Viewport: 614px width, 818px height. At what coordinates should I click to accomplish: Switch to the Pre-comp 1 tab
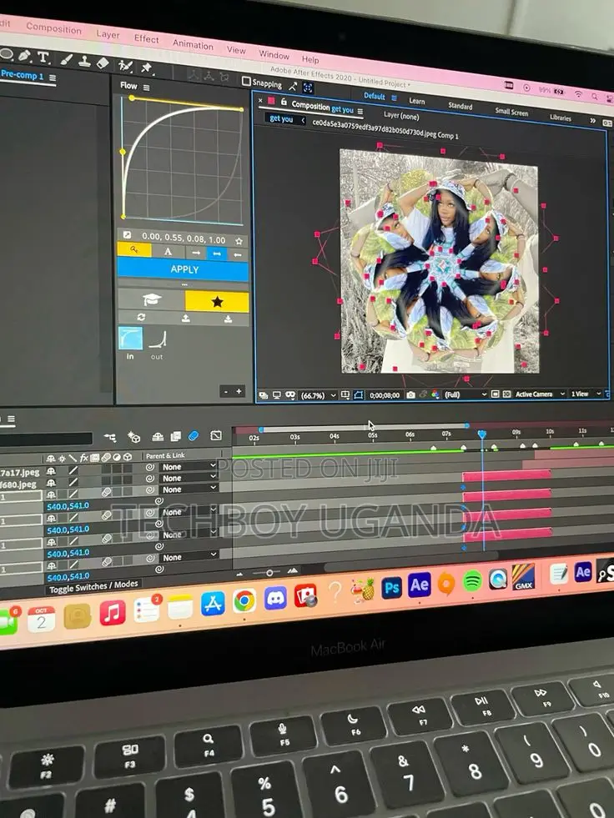(22, 74)
